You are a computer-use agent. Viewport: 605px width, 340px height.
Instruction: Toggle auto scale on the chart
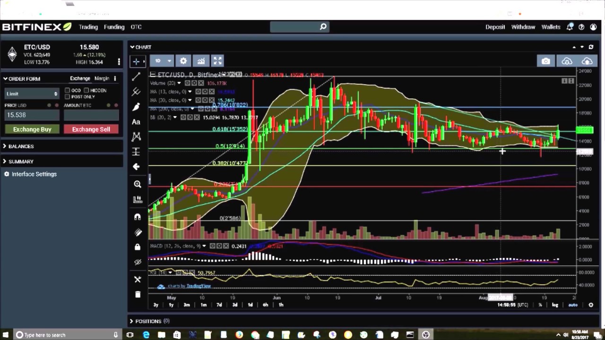(x=573, y=305)
